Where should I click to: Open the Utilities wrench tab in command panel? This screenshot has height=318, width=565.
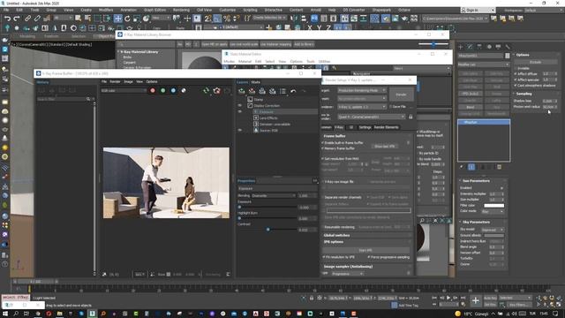508,47
